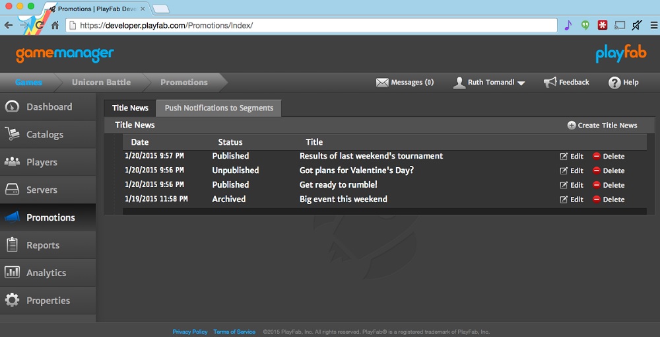Click the cast screen extension icon
The height and width of the screenshot is (337, 660).
coord(620,25)
